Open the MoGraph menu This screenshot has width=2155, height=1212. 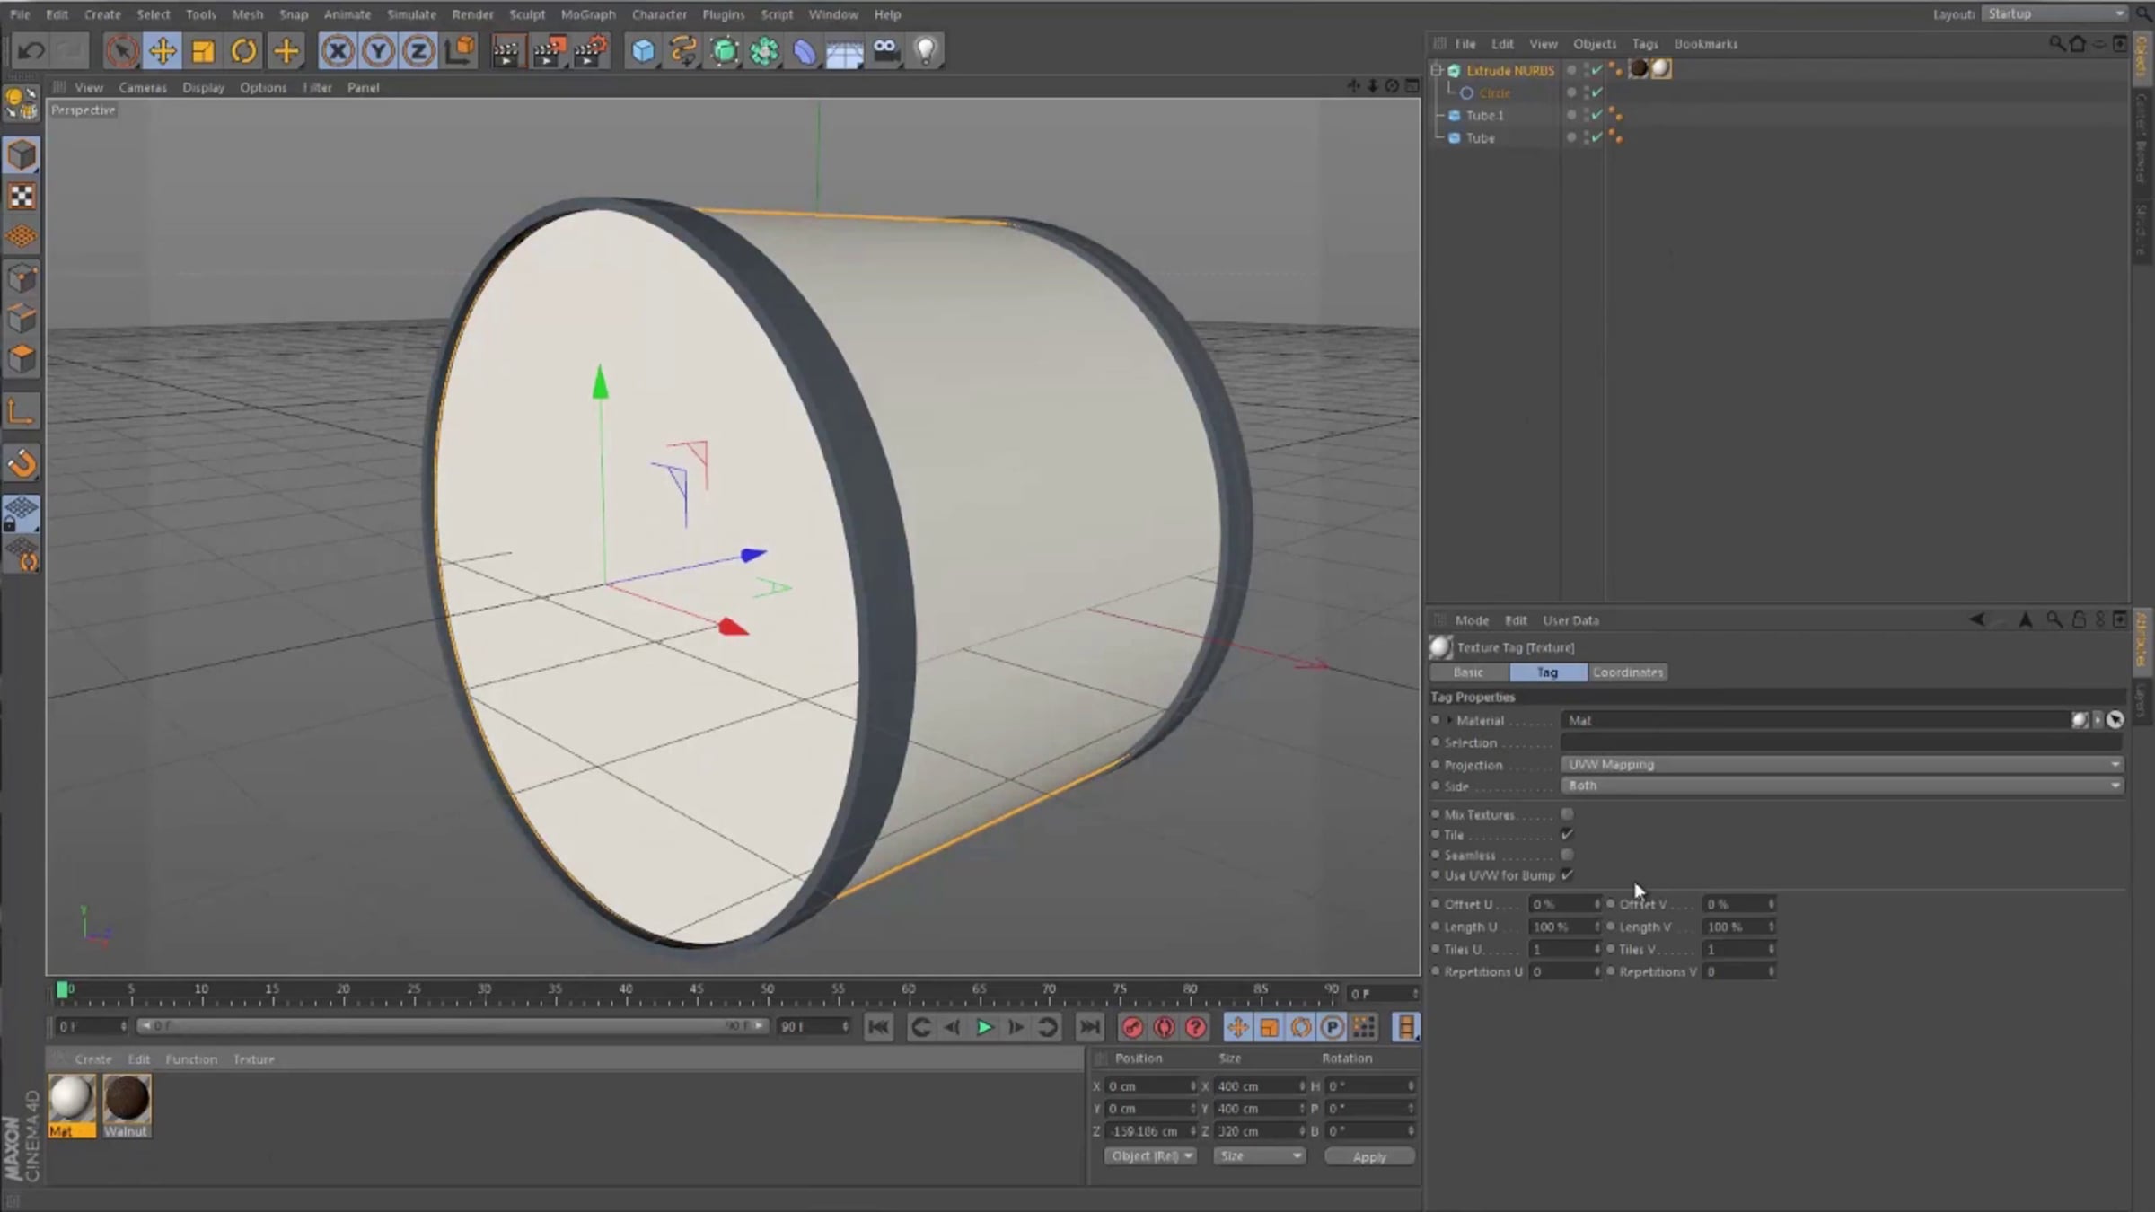[x=588, y=14]
